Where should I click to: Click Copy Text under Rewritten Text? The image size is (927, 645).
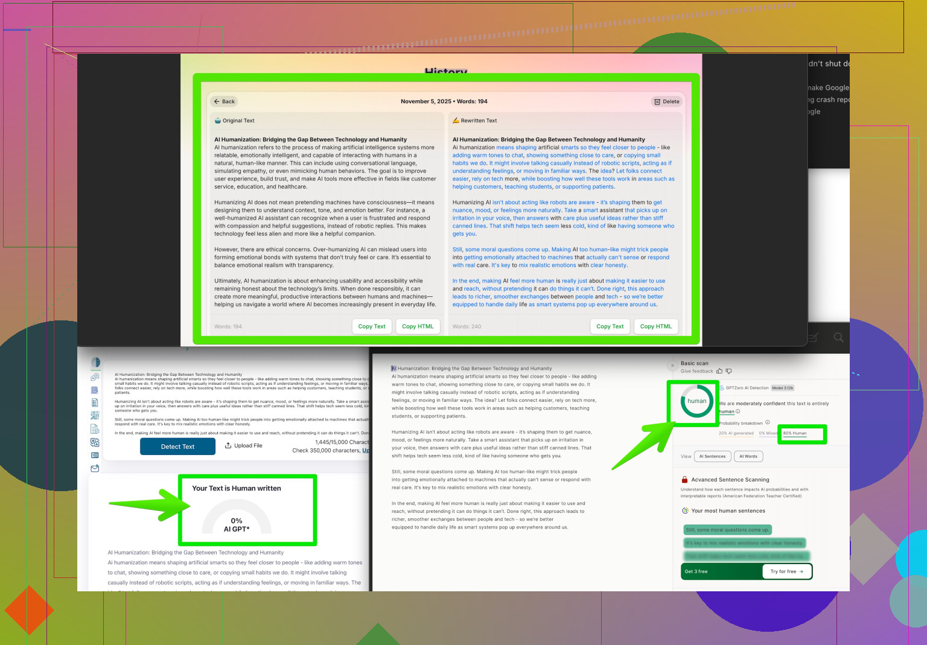click(610, 326)
